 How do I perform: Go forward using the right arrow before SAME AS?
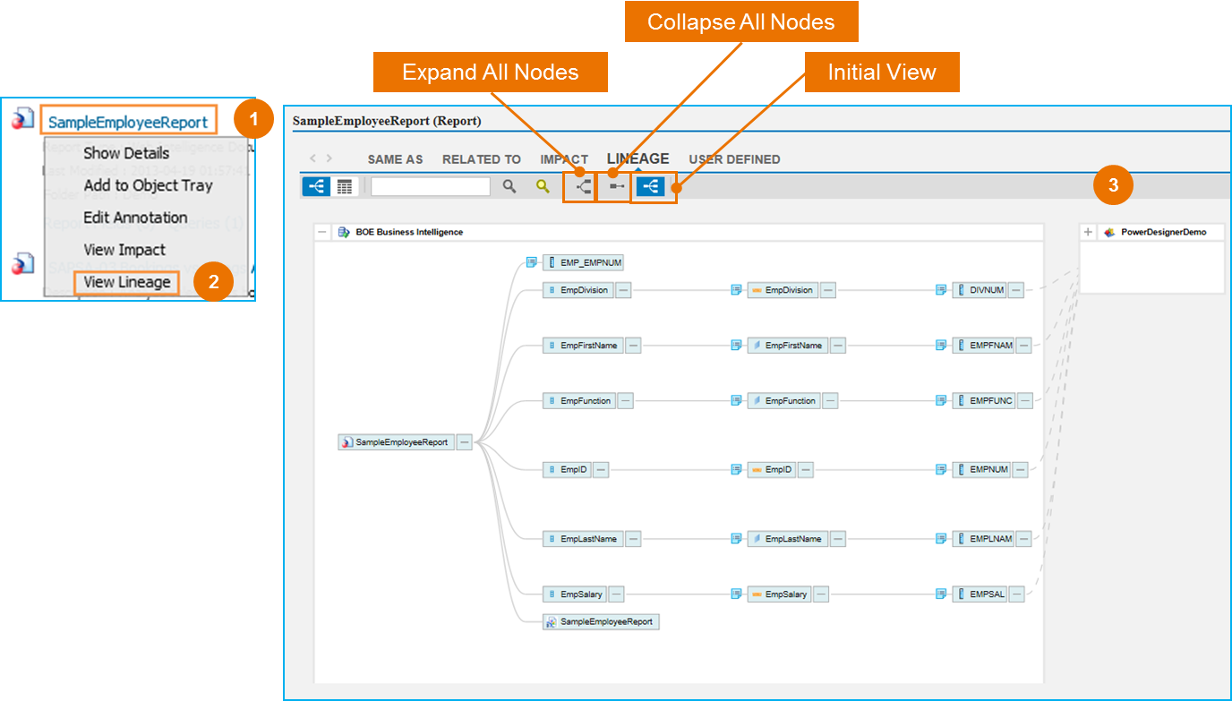pyautogui.click(x=329, y=158)
